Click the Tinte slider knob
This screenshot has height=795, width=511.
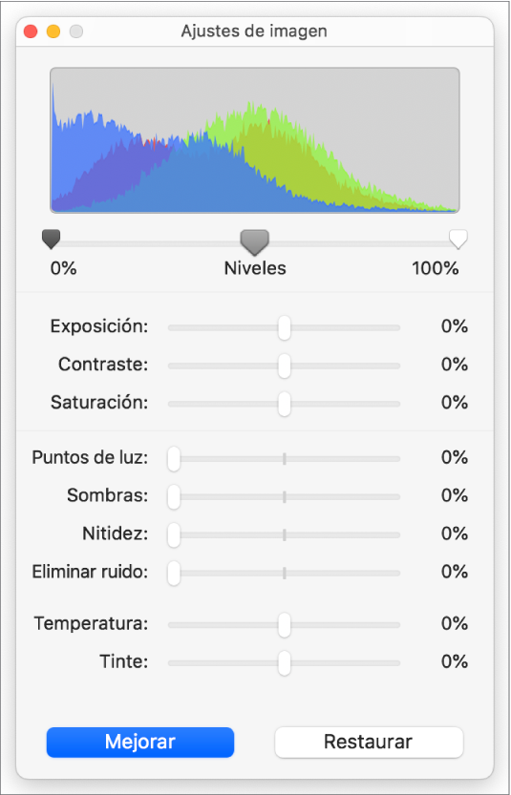[x=285, y=662]
